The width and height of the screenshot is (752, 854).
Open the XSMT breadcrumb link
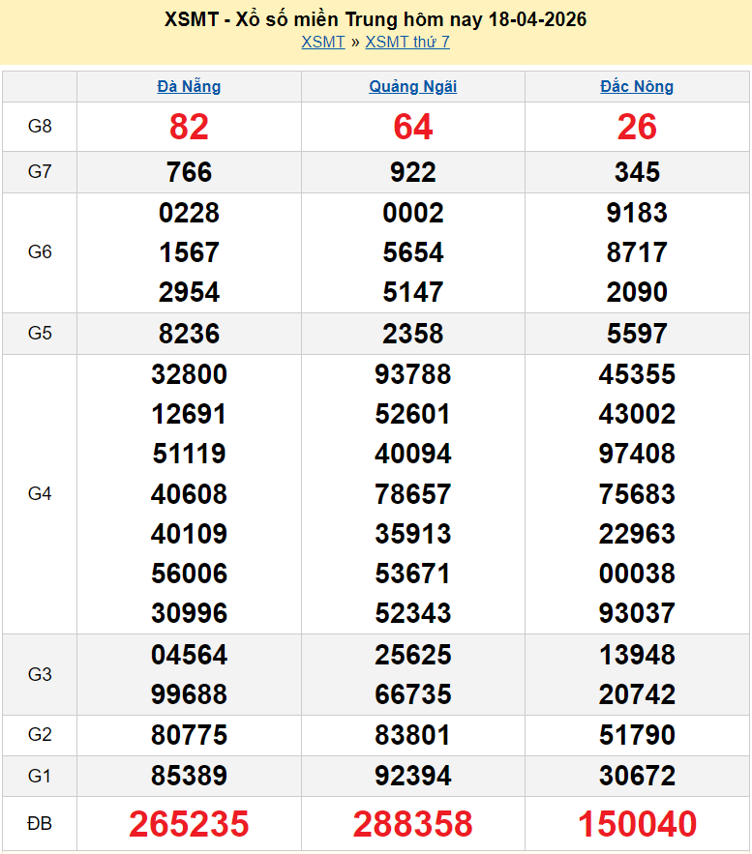(x=322, y=42)
